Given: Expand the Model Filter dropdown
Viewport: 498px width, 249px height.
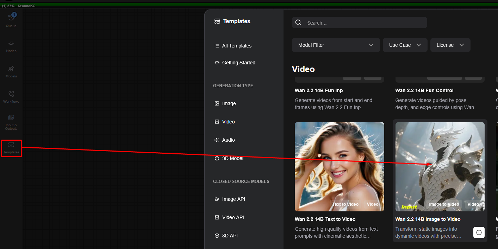Looking at the screenshot, I should pos(336,45).
